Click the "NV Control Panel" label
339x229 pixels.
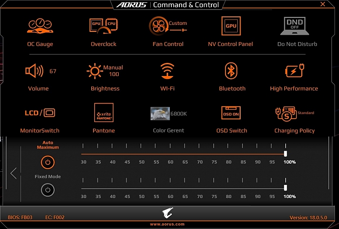pyautogui.click(x=230, y=44)
